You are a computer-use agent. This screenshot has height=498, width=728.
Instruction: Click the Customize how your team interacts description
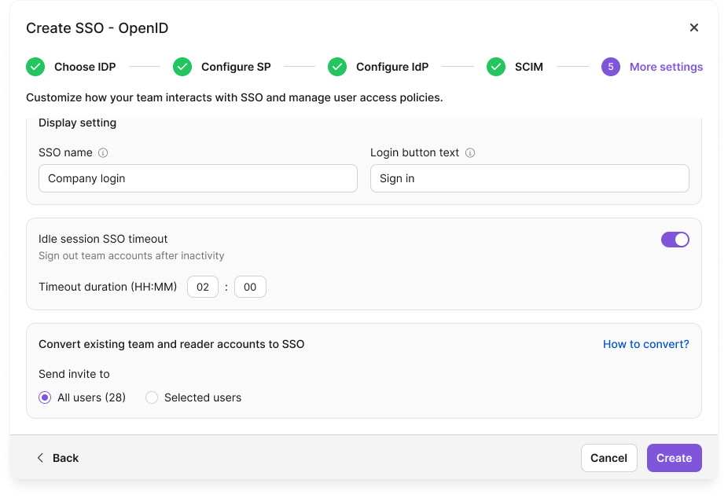pyautogui.click(x=234, y=97)
